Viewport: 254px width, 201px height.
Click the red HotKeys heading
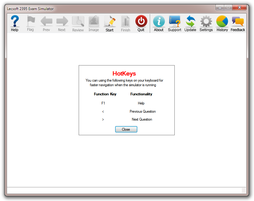coord(124,73)
